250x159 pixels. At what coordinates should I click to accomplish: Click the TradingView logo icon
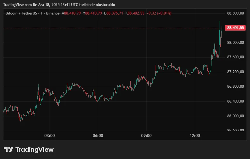pos(8,150)
